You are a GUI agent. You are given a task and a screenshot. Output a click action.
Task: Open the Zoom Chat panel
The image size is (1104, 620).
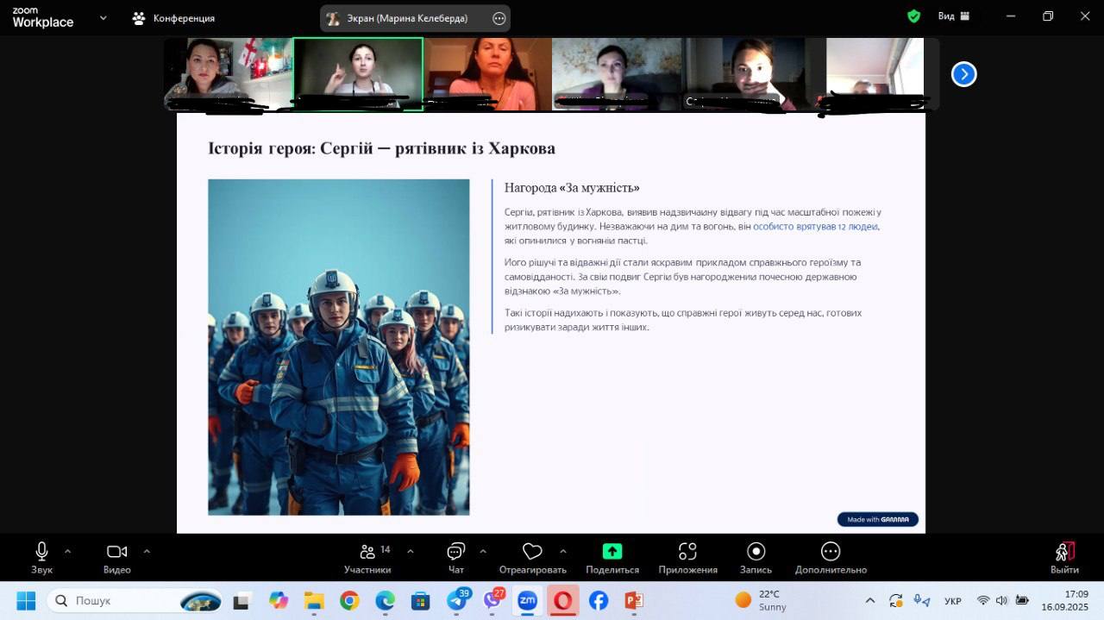tap(456, 552)
